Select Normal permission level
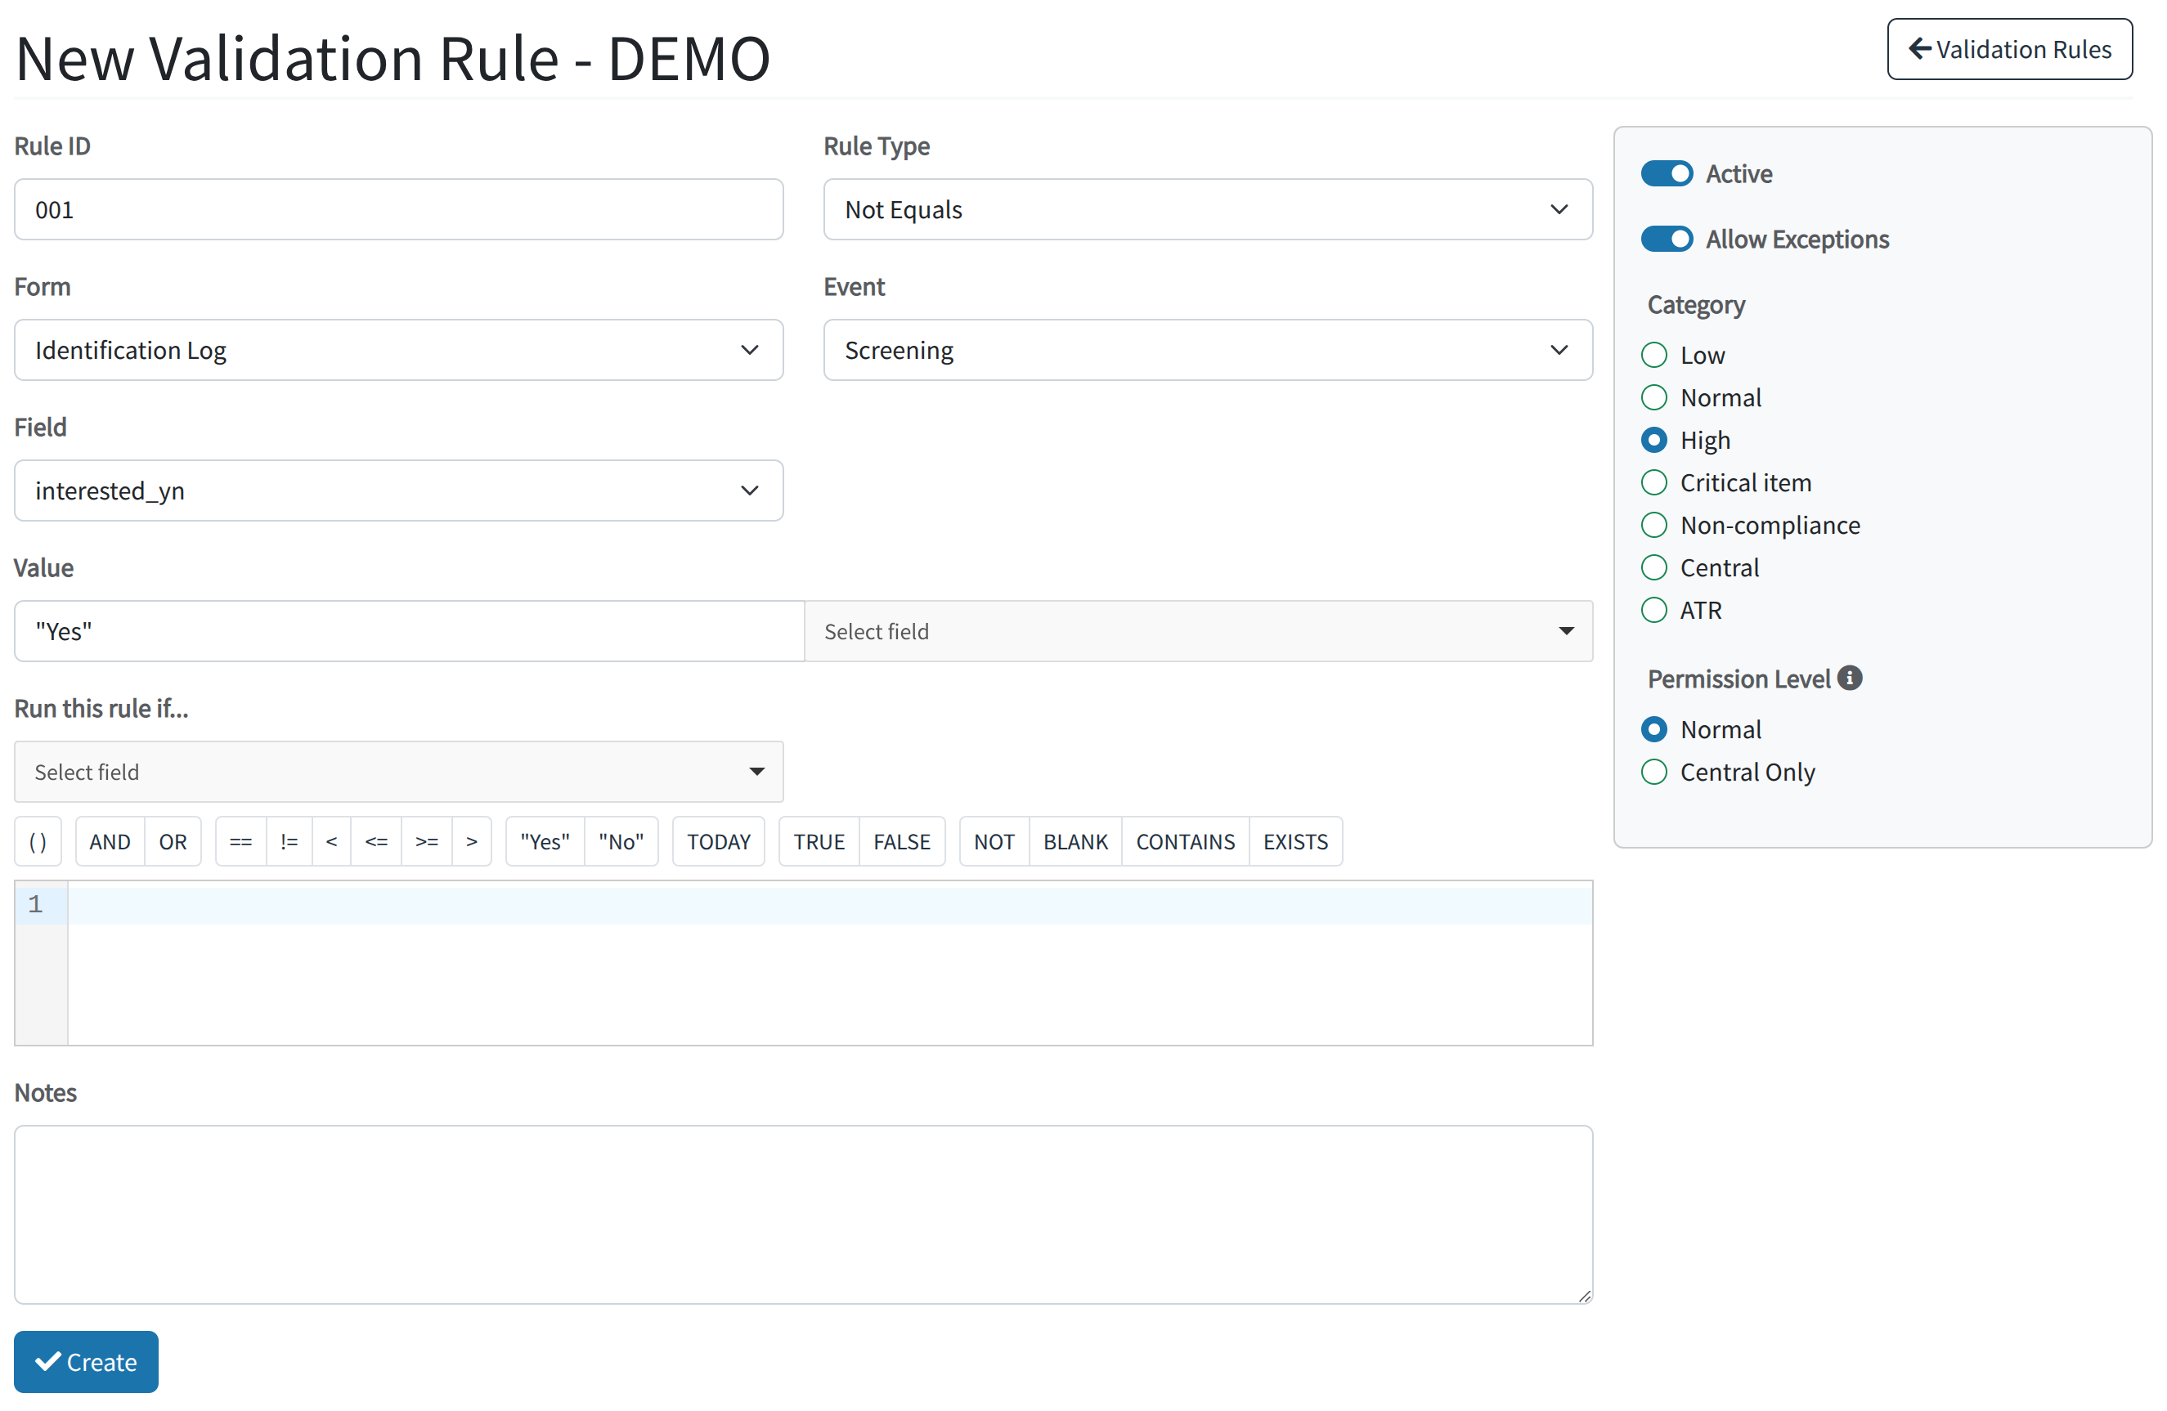 point(1653,730)
